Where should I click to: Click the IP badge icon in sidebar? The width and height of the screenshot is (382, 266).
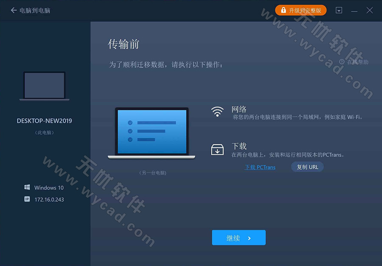pos(27,199)
